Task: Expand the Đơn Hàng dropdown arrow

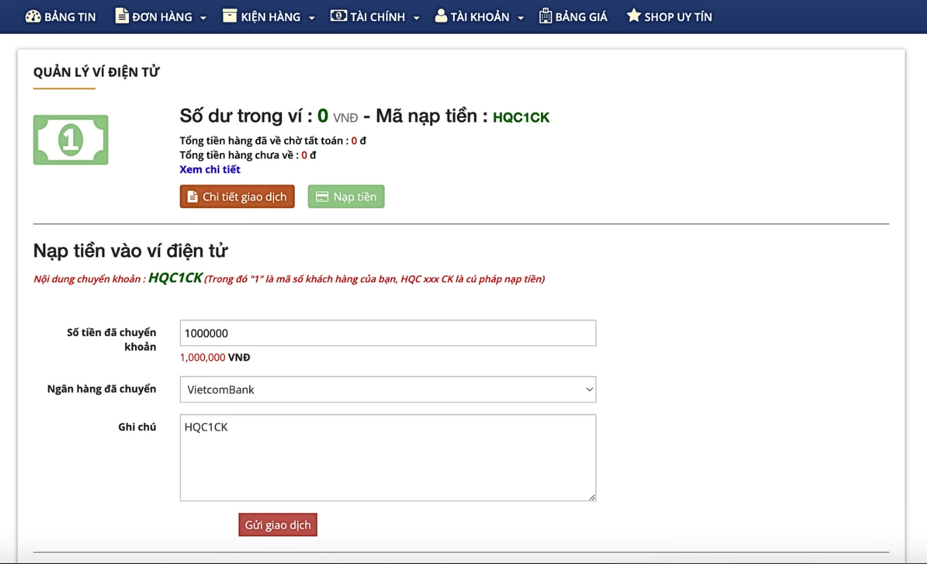Action: (x=203, y=18)
